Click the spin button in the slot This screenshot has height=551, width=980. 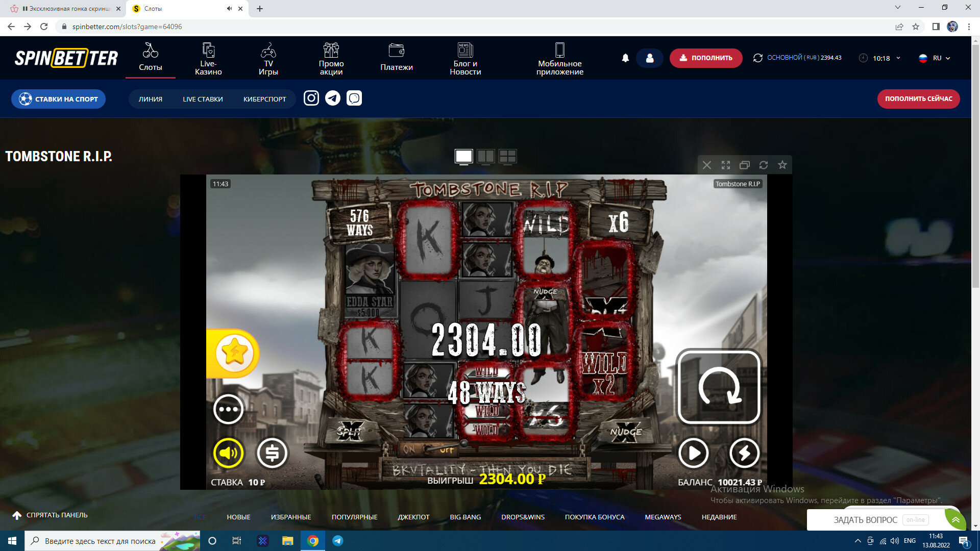click(x=718, y=387)
